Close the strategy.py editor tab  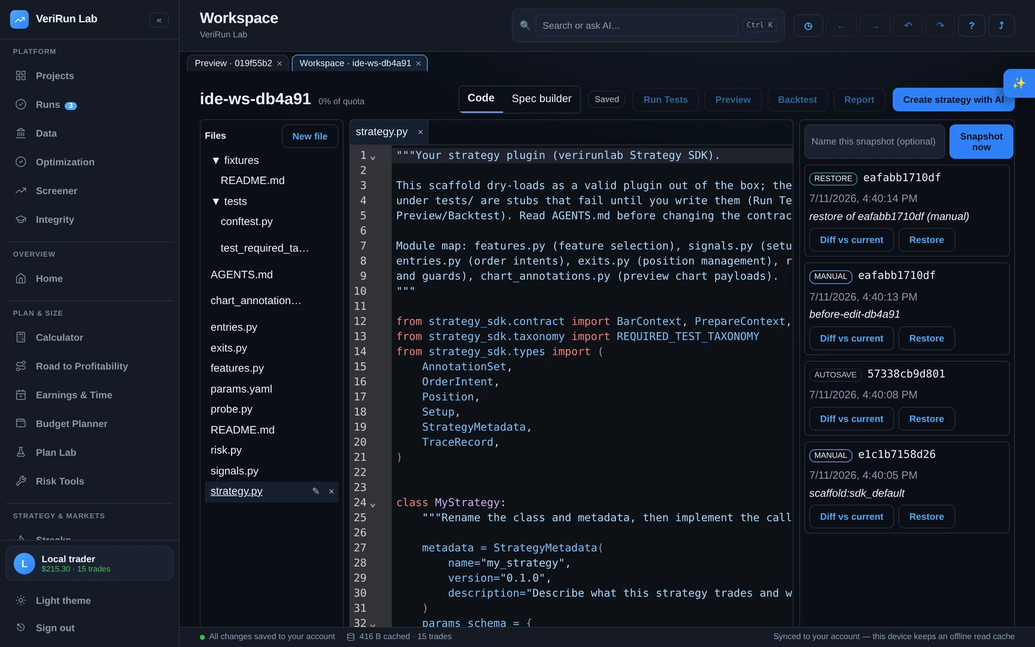(x=420, y=132)
